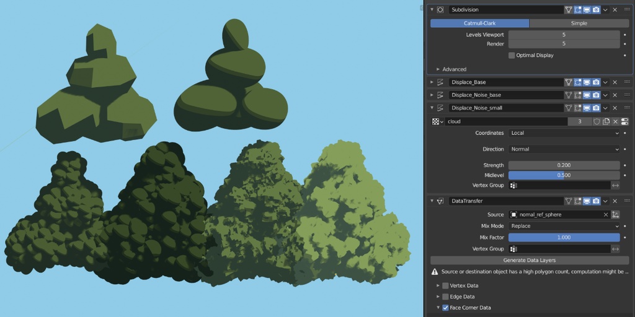Adjust the Strength slider at 0.200
The width and height of the screenshot is (635, 317).
(564, 165)
